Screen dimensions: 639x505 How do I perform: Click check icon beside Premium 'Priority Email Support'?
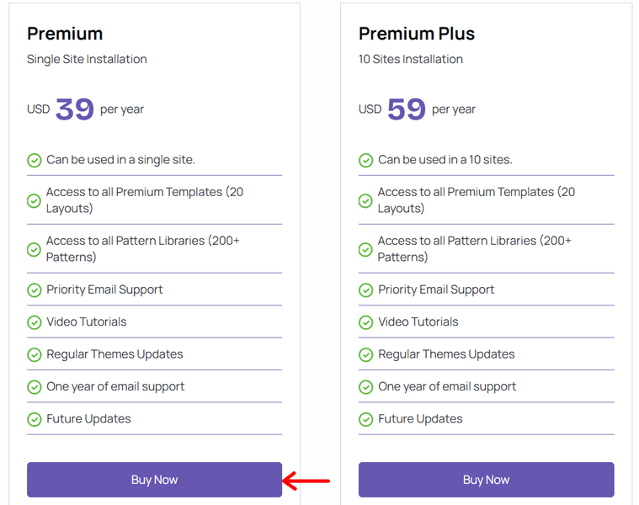tap(35, 290)
